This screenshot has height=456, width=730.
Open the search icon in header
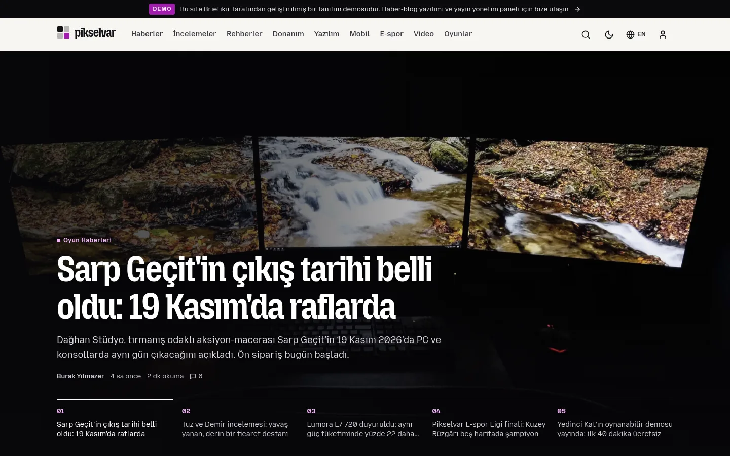tap(586, 34)
